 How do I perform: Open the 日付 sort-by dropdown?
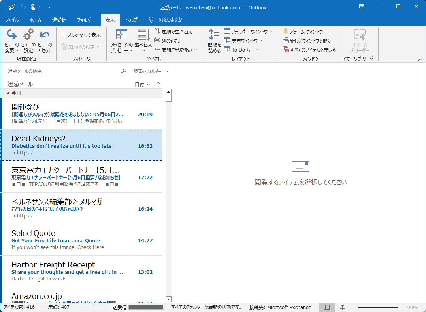pos(142,84)
